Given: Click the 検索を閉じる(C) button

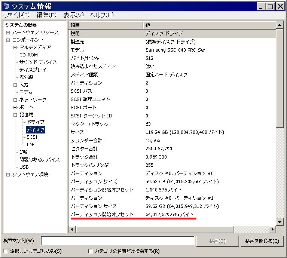Looking at the screenshot, I should click(262, 241).
